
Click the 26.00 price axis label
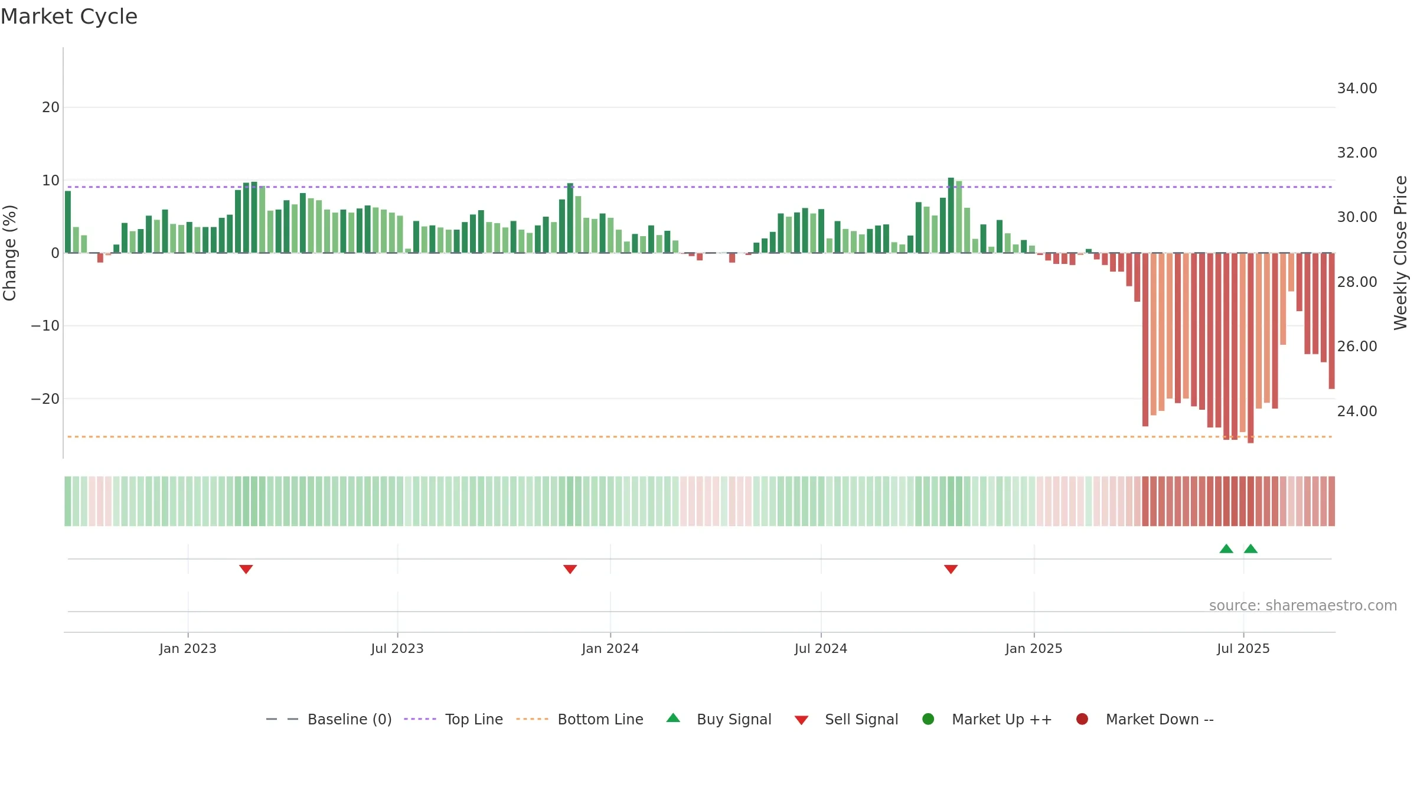[1357, 347]
